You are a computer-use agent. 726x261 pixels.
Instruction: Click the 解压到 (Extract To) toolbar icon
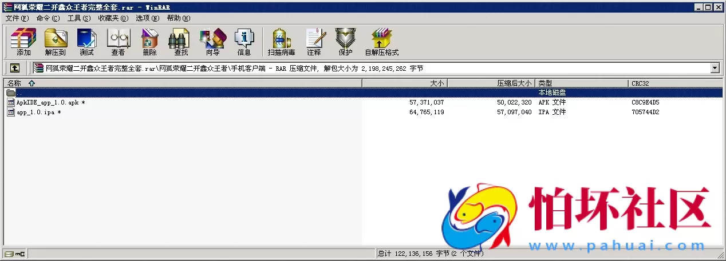click(56, 42)
